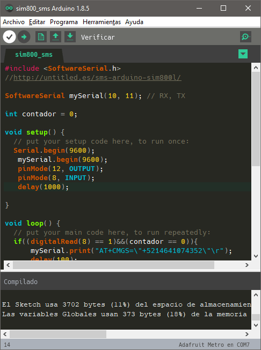This screenshot has width=261, height=350.
Task: Click the console's horizontal scrollbar thumb
Action: tap(58, 334)
